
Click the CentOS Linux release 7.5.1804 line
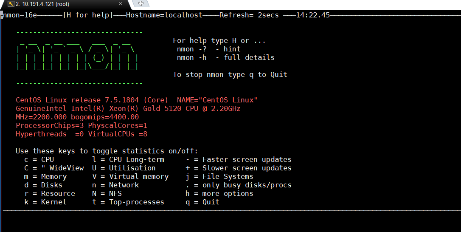92,100
